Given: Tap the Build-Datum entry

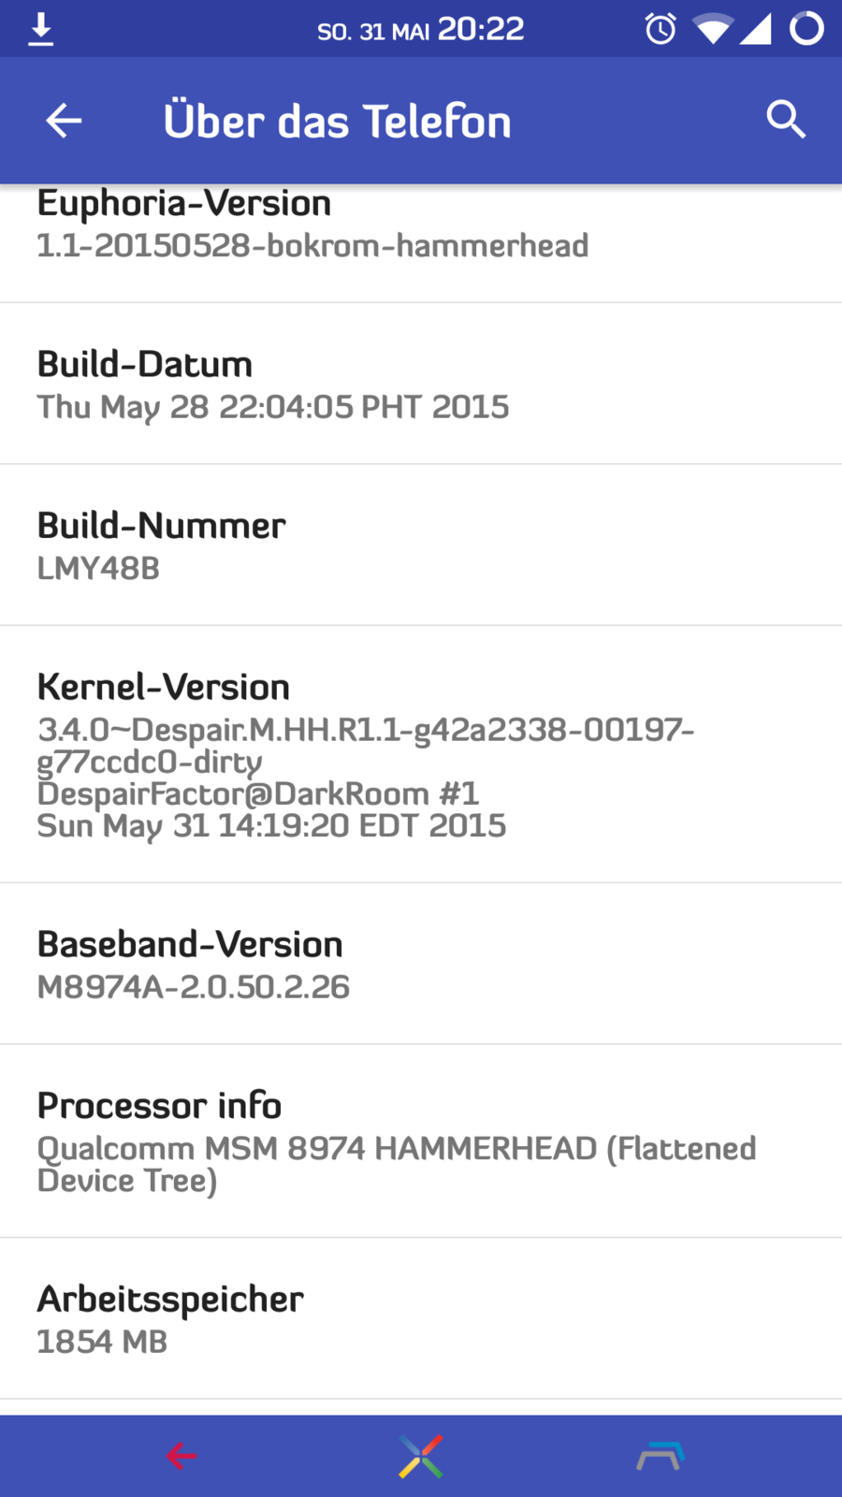Looking at the screenshot, I should tap(421, 385).
